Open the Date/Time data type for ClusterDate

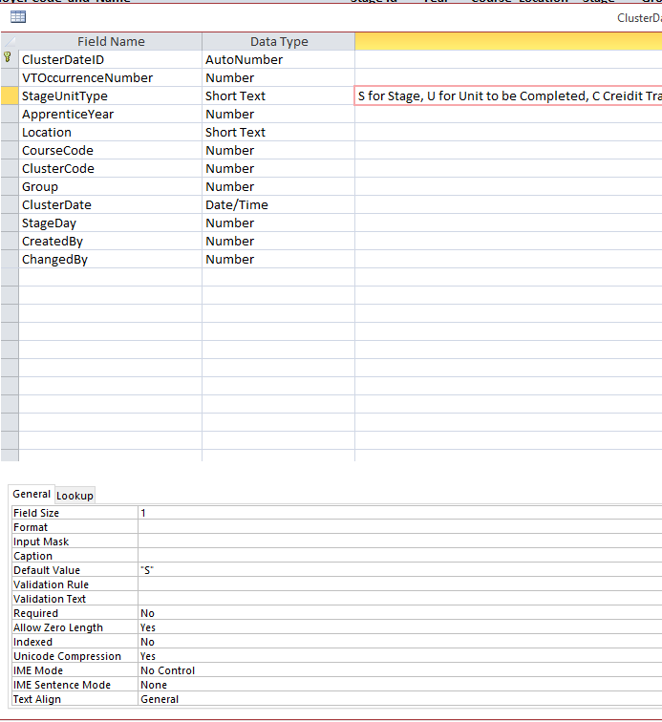point(277,204)
